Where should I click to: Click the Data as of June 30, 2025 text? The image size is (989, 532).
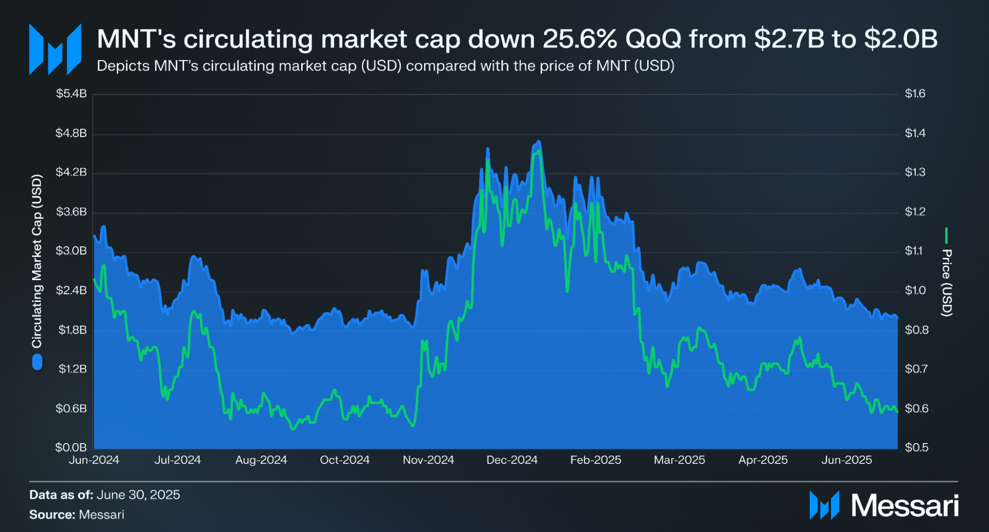pos(105,495)
